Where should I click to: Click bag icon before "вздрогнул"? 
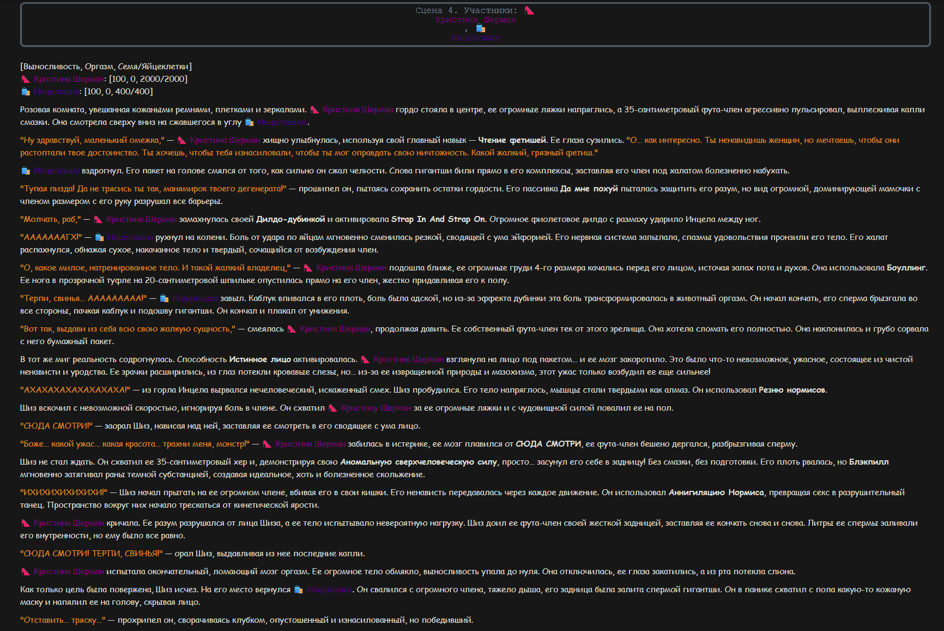[25, 171]
